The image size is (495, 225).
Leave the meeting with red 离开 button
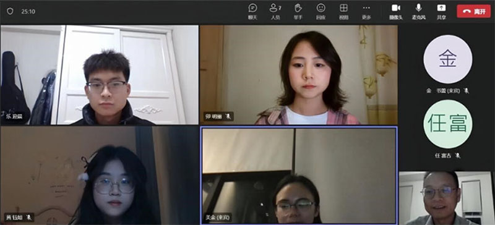coord(474,11)
